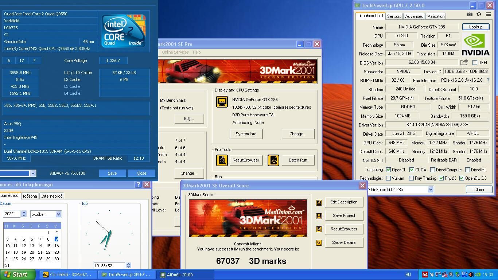Select day 15 in the calendar
498x280 pixels.
click(x=48, y=246)
